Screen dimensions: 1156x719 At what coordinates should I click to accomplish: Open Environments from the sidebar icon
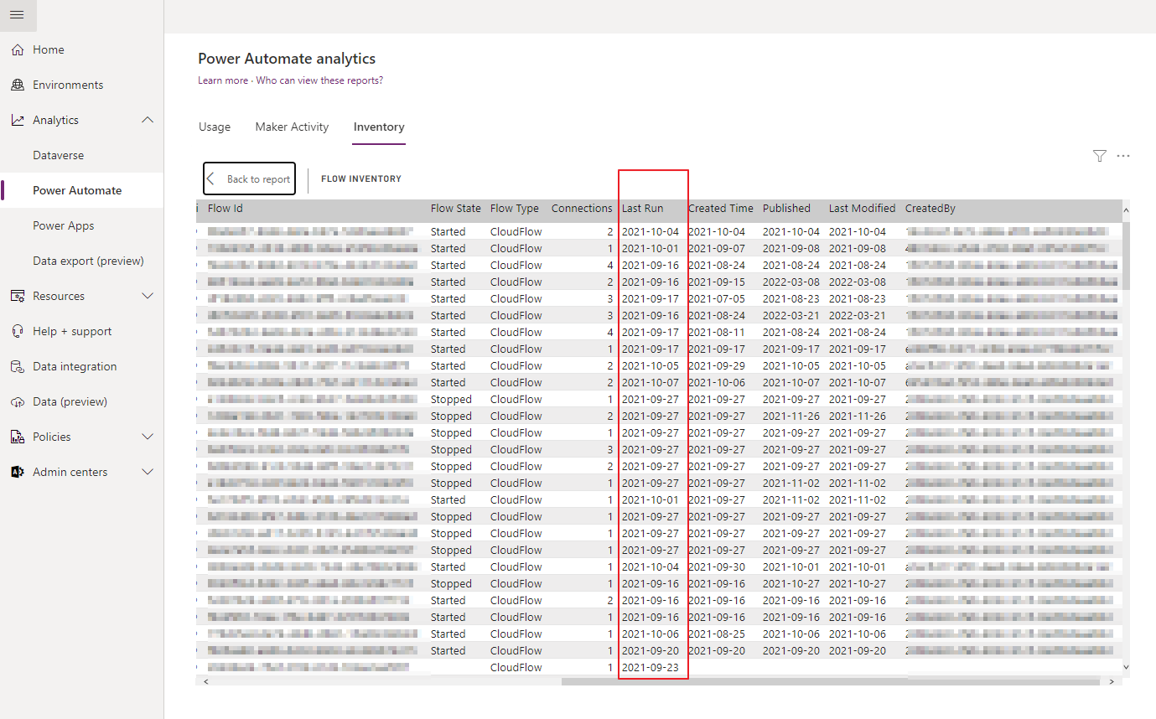pyautogui.click(x=17, y=84)
